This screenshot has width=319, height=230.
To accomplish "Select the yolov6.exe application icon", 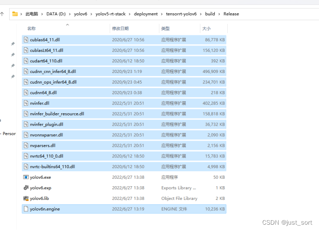I will click(26, 177).
